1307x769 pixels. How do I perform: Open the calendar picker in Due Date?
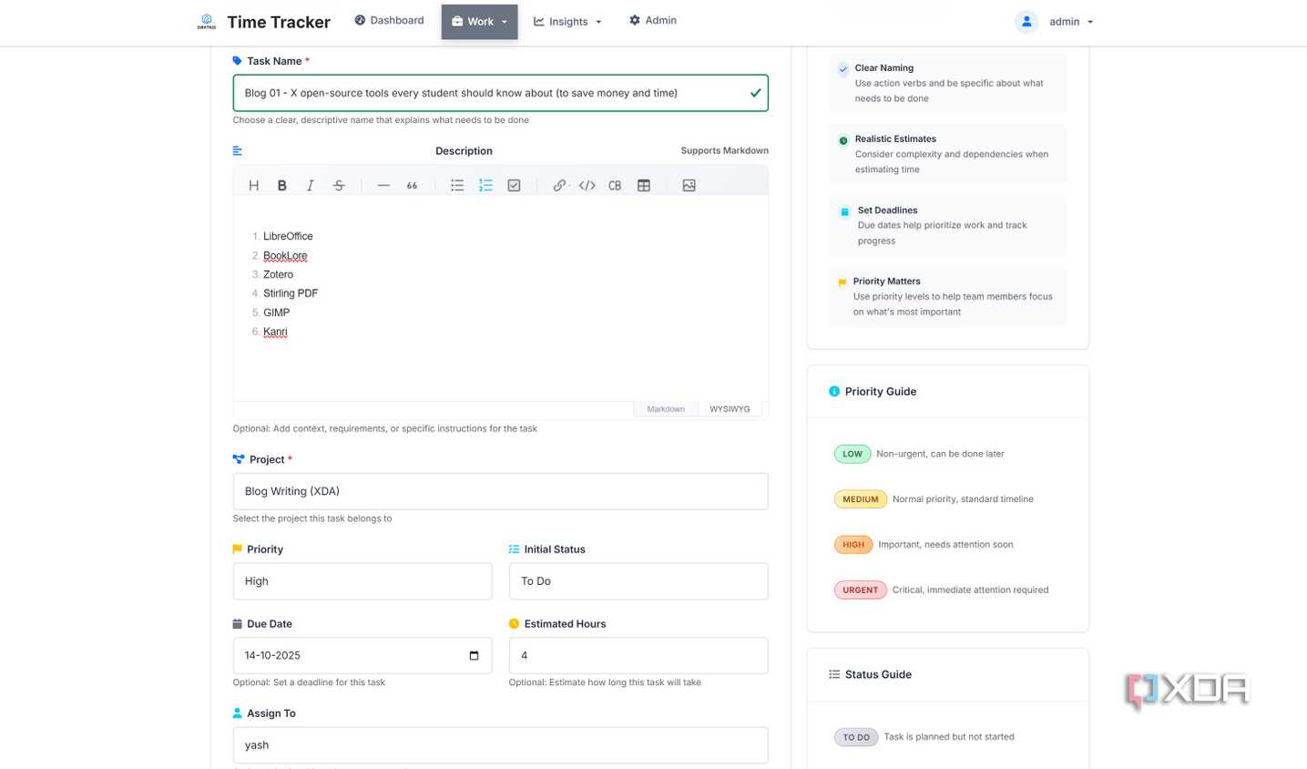[474, 656]
